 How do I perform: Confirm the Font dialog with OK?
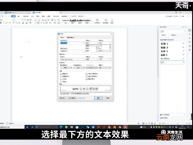(x=98, y=98)
